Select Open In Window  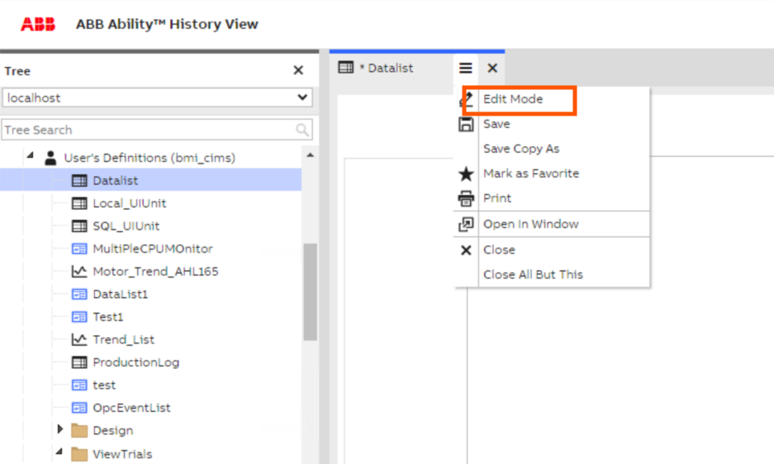[530, 224]
